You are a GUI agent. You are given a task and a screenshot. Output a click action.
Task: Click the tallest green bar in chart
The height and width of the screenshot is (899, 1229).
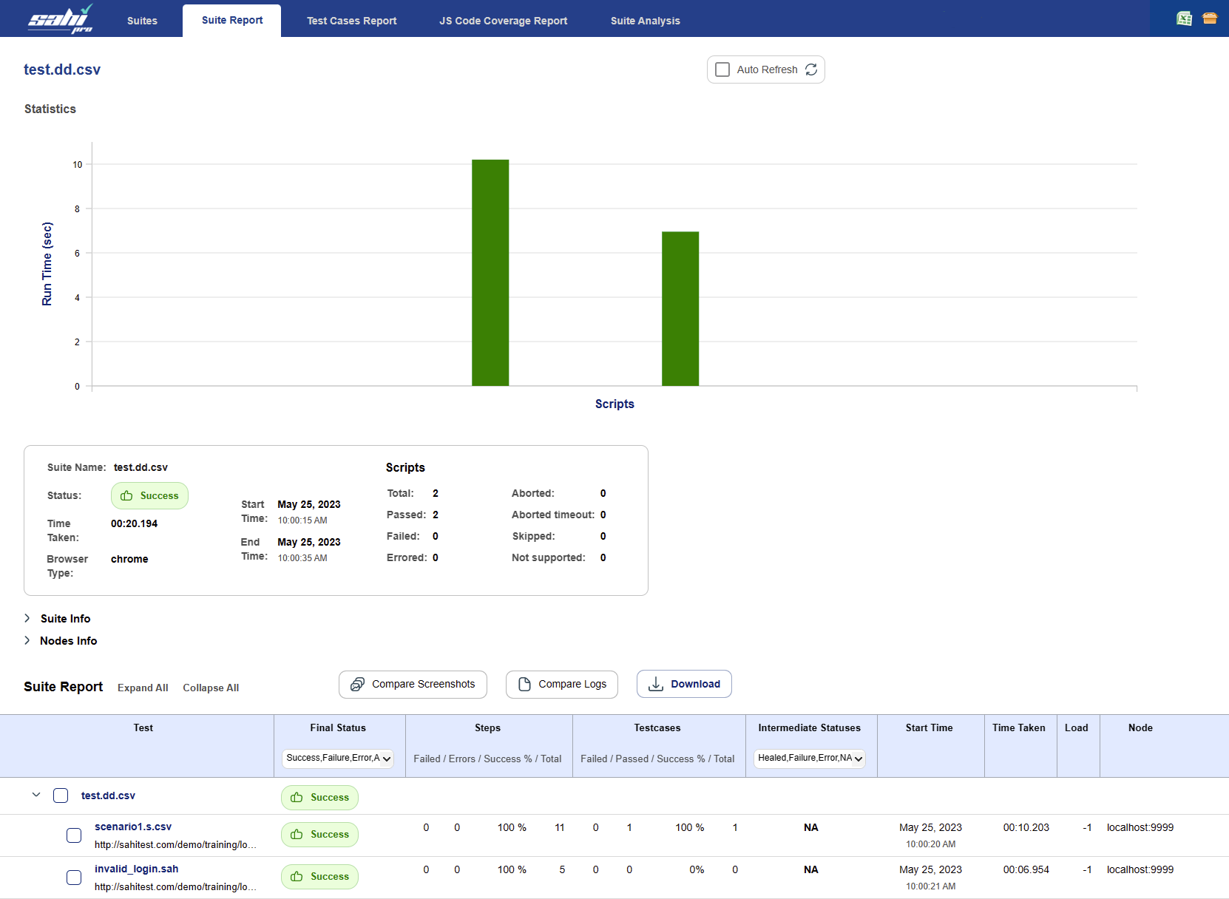[490, 274]
